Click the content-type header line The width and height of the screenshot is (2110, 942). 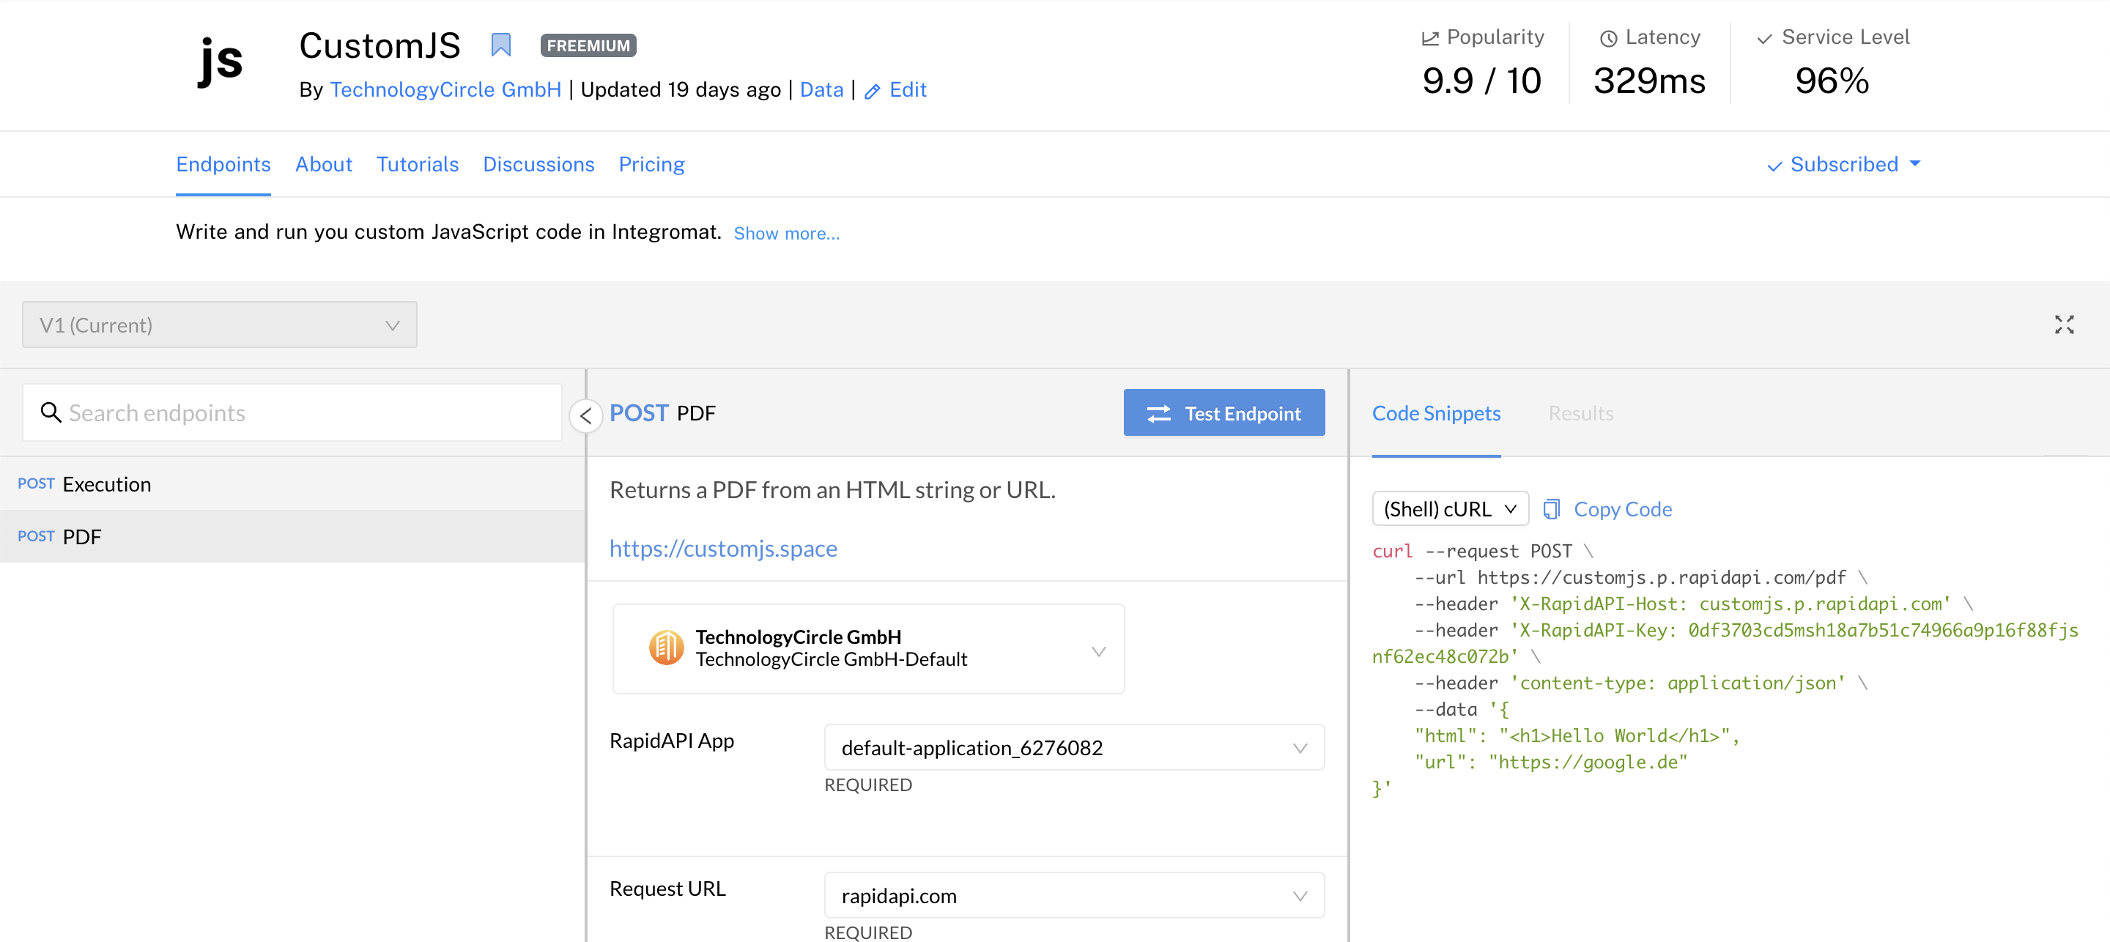point(1640,683)
